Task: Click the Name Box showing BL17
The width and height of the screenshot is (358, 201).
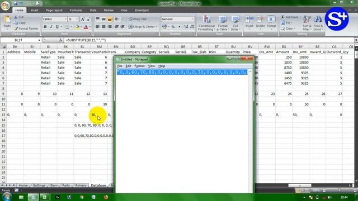Action: click(x=18, y=40)
